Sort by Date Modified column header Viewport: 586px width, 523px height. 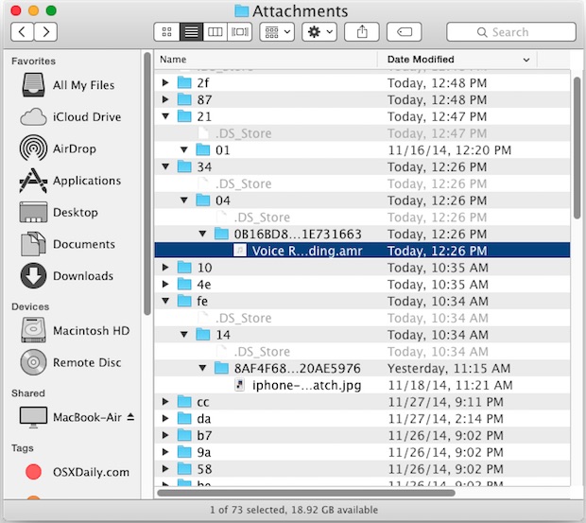[457, 60]
